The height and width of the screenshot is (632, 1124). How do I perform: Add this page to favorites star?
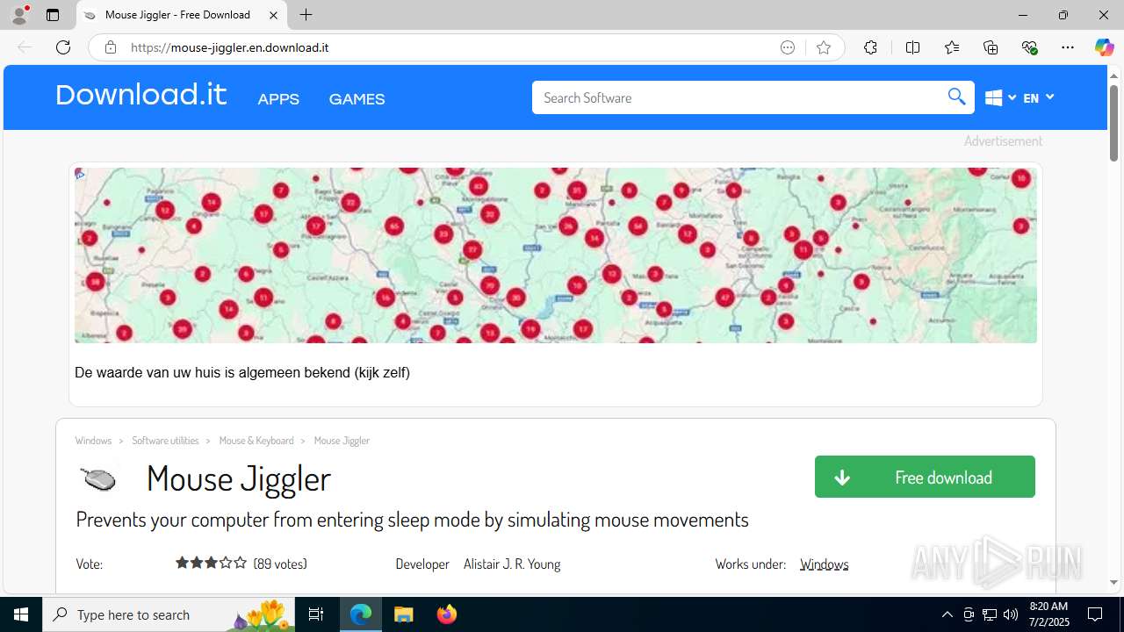click(x=824, y=47)
